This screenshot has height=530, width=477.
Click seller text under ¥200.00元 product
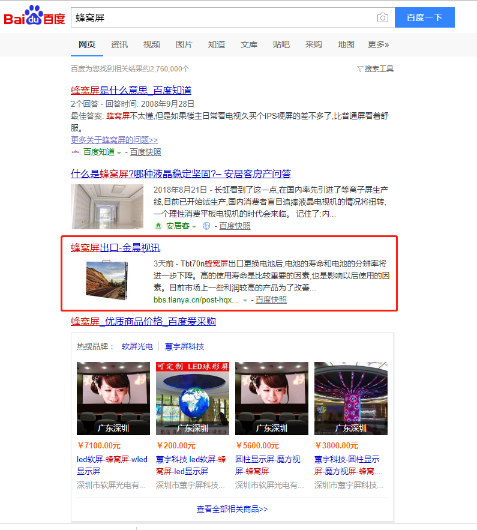191,486
